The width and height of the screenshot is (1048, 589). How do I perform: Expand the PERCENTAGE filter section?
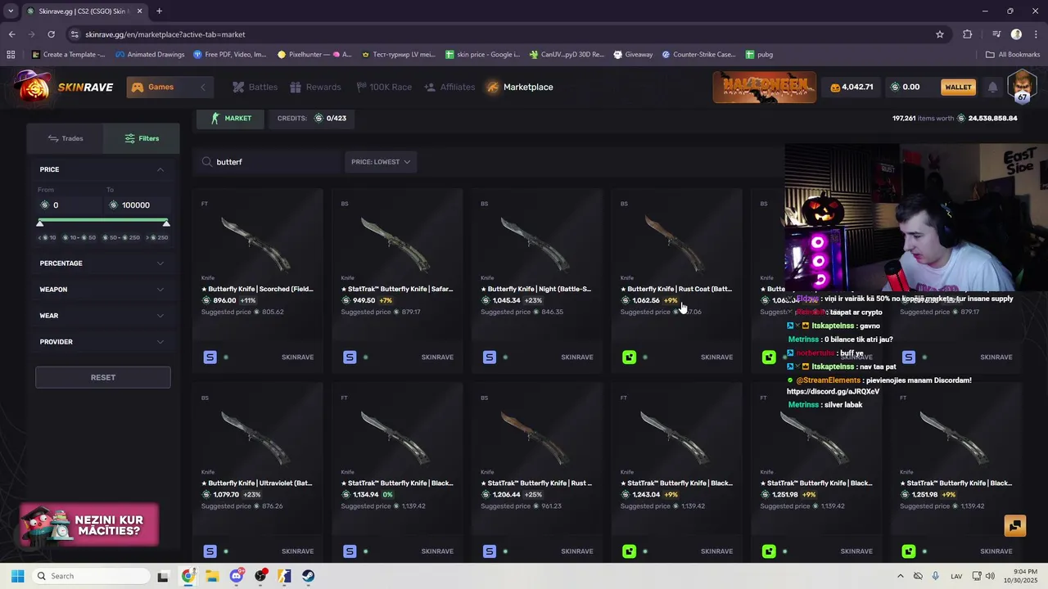102,263
